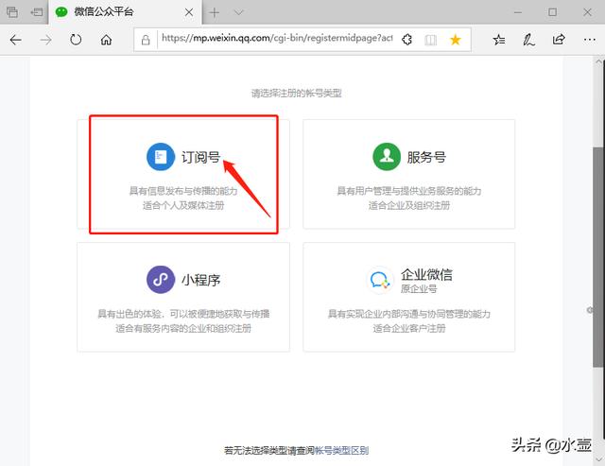Expand the tab preview chevron
605x466 pixels.
[x=239, y=12]
